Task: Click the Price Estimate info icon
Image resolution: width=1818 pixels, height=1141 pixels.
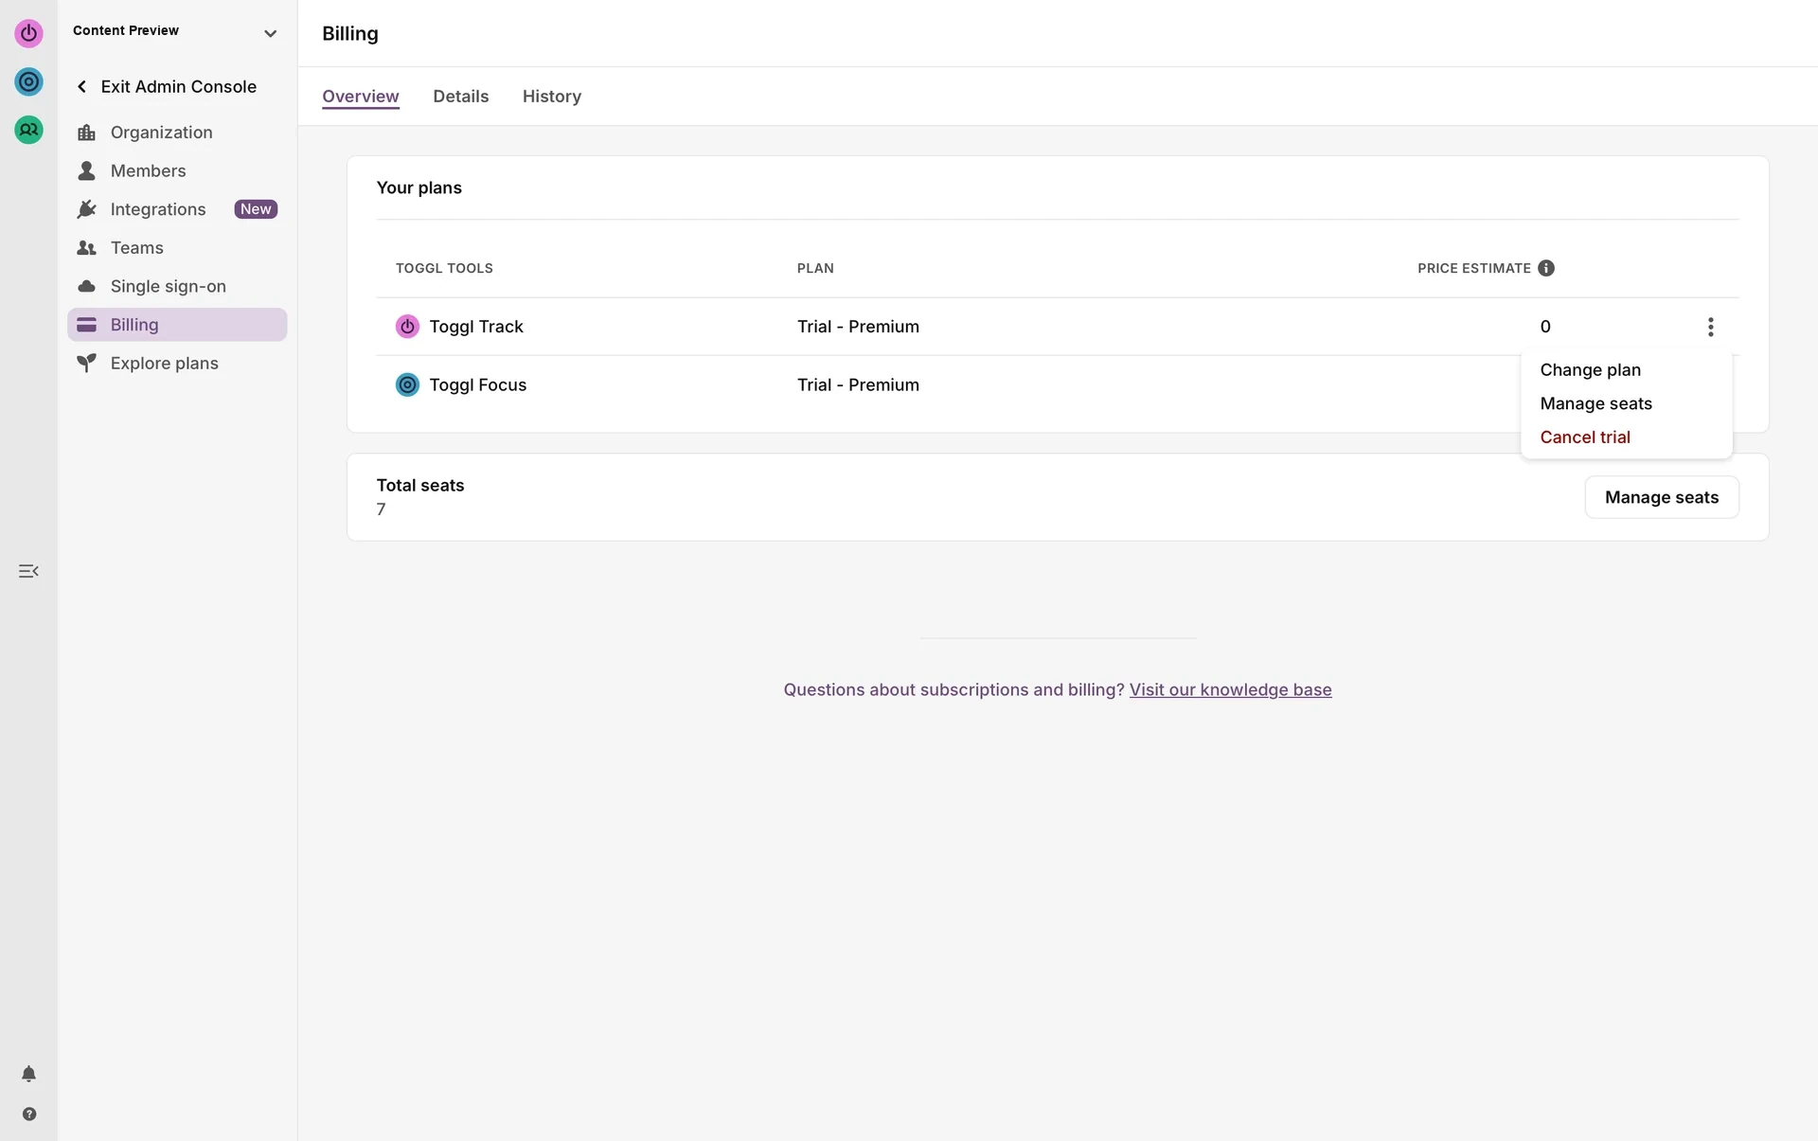Action: click(x=1546, y=268)
